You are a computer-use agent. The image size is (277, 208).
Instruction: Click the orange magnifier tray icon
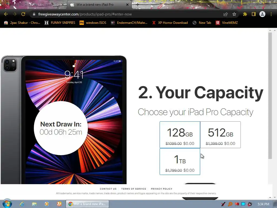(x=230, y=204)
